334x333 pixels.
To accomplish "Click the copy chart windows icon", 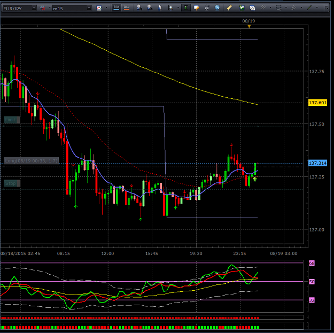I will coord(252,8).
